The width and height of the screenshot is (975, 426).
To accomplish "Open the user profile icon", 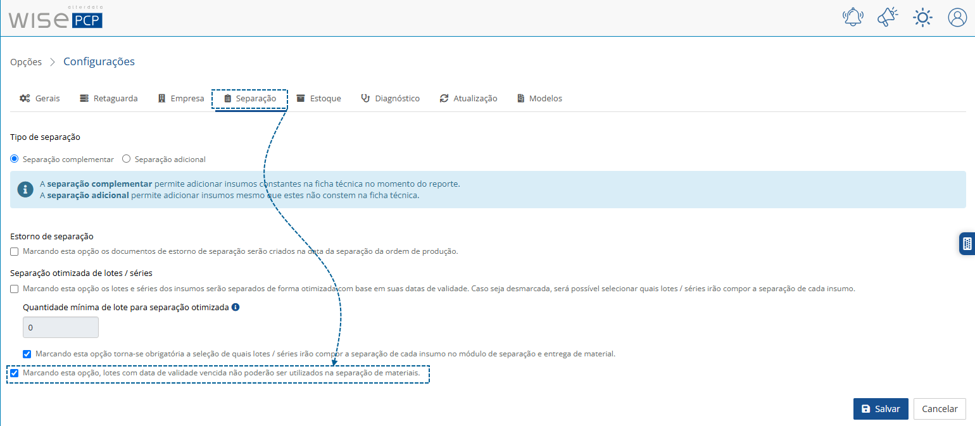I will tap(957, 17).
